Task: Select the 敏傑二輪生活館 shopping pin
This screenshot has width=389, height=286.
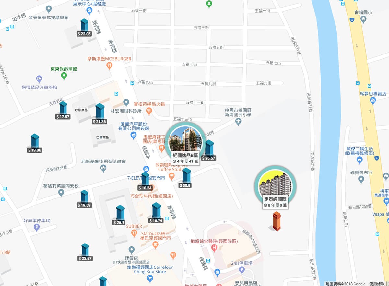Action: tap(359, 160)
